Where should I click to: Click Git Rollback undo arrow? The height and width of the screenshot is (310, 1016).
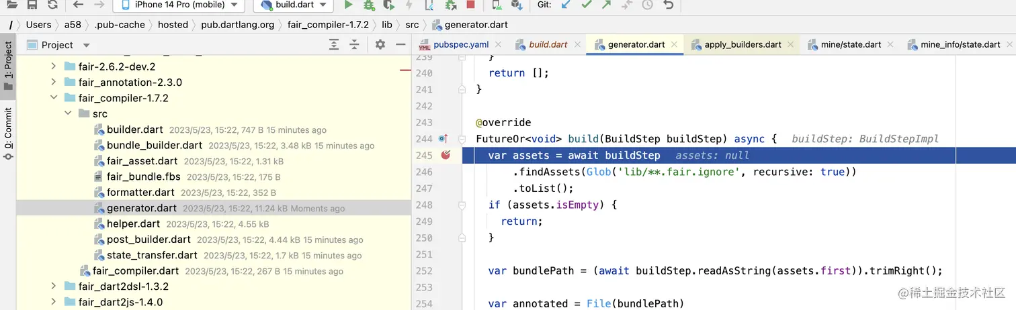(668, 5)
